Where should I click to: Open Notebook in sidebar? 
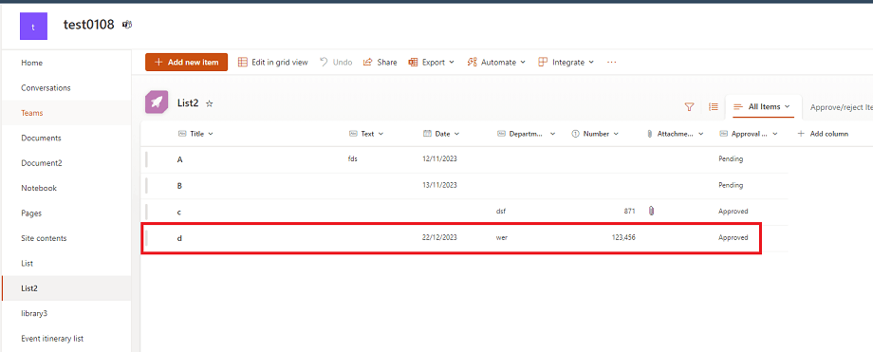39,188
